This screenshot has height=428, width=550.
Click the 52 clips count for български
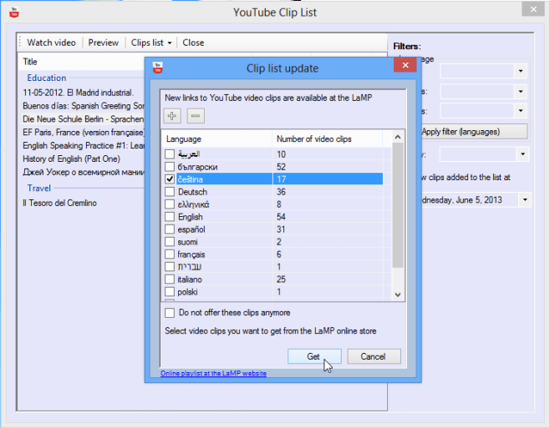coord(281,167)
